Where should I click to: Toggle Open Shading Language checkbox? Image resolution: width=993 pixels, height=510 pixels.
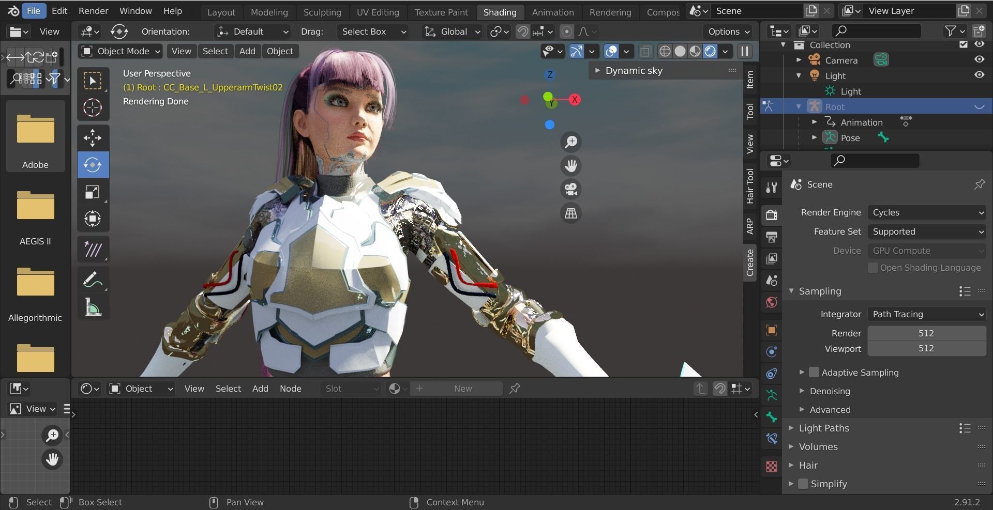873,268
